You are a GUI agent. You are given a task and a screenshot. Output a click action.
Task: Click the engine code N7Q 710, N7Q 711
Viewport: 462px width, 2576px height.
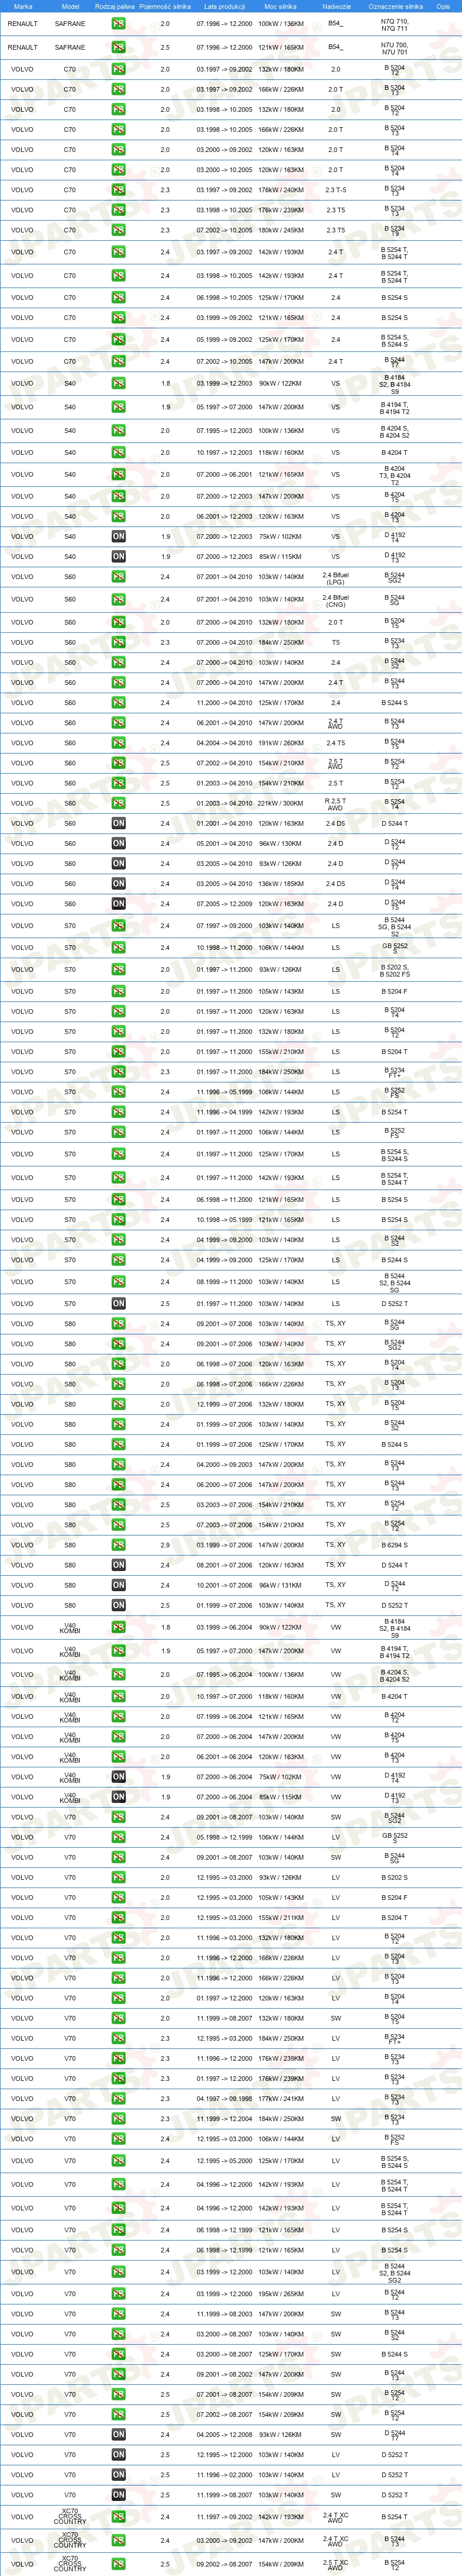(394, 24)
